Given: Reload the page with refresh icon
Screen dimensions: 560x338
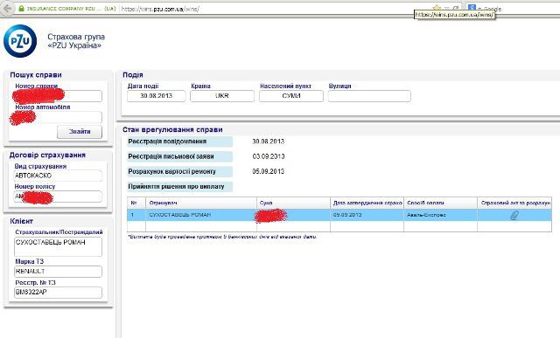Looking at the screenshot, I should pos(456,8).
